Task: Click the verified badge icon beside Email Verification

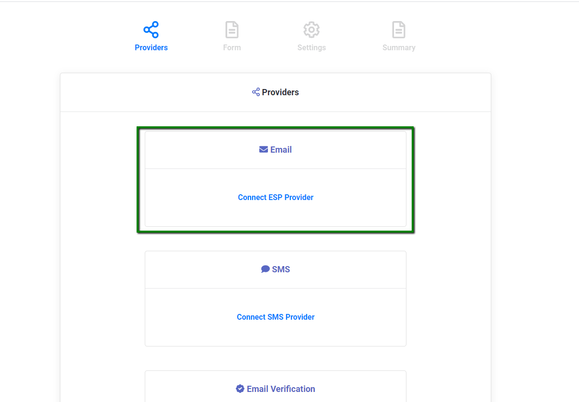Action: click(240, 389)
